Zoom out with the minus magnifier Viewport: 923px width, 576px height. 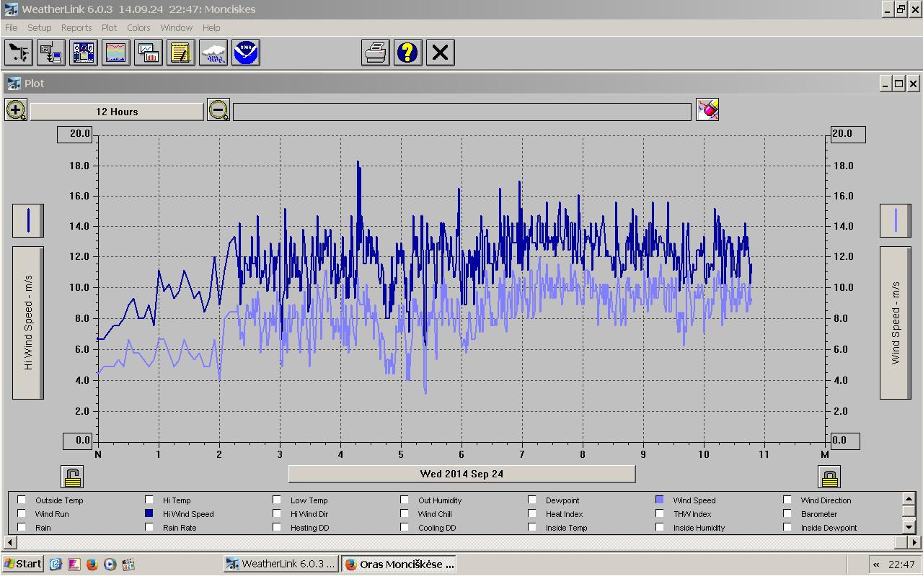point(218,110)
